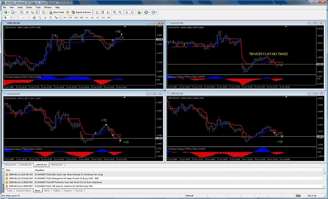Viewport: 328px width, 199px height.
Task: Open the Templates icon
Action: coord(153,13)
